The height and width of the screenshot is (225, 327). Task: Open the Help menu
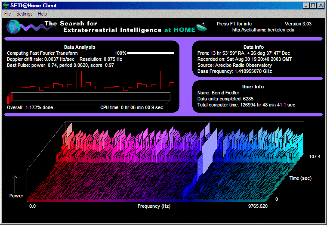42,14
